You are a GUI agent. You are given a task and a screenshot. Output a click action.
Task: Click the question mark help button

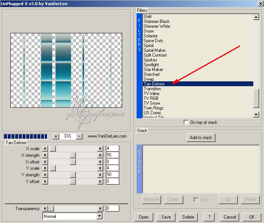[x=209, y=217]
